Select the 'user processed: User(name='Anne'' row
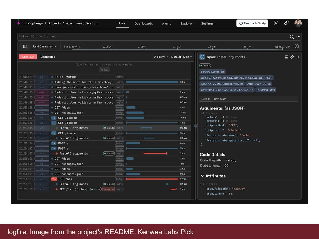This screenshot has width=319, height=239. [x=104, y=87]
